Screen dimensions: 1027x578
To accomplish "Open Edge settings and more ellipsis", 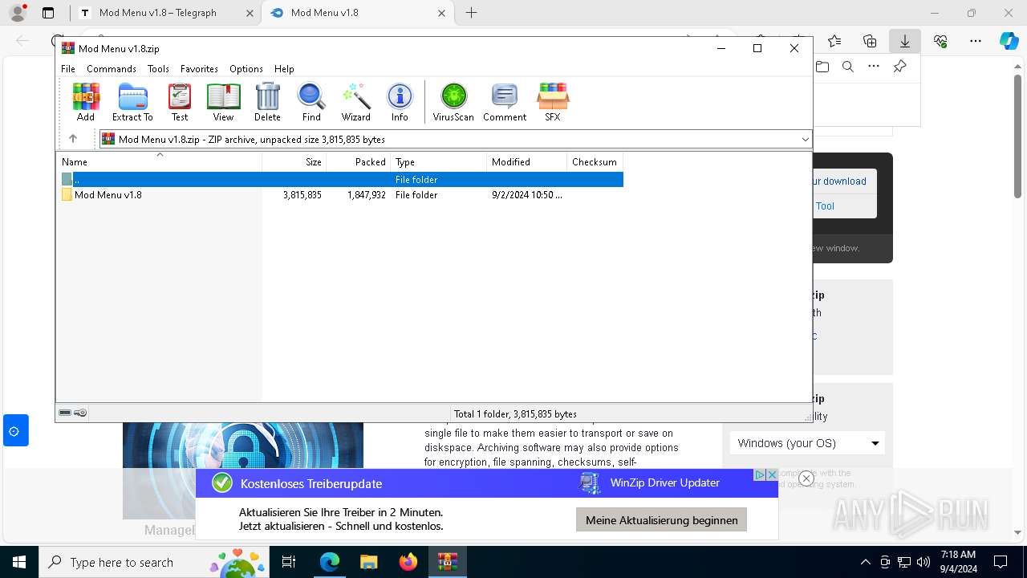I will click(976, 41).
